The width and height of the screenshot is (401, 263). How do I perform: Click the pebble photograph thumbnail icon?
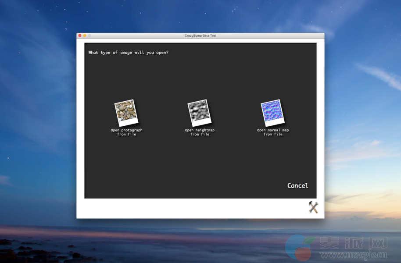coord(126,112)
